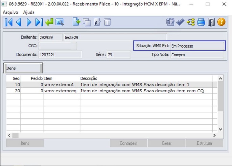Click Tipo Nota field Compra
232x166 pixels.
point(197,55)
